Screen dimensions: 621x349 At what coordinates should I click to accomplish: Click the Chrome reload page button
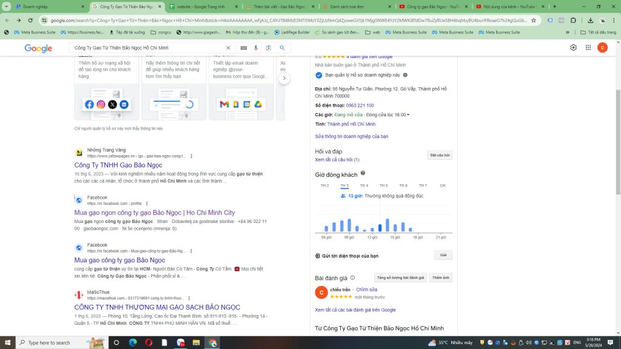click(x=30, y=20)
